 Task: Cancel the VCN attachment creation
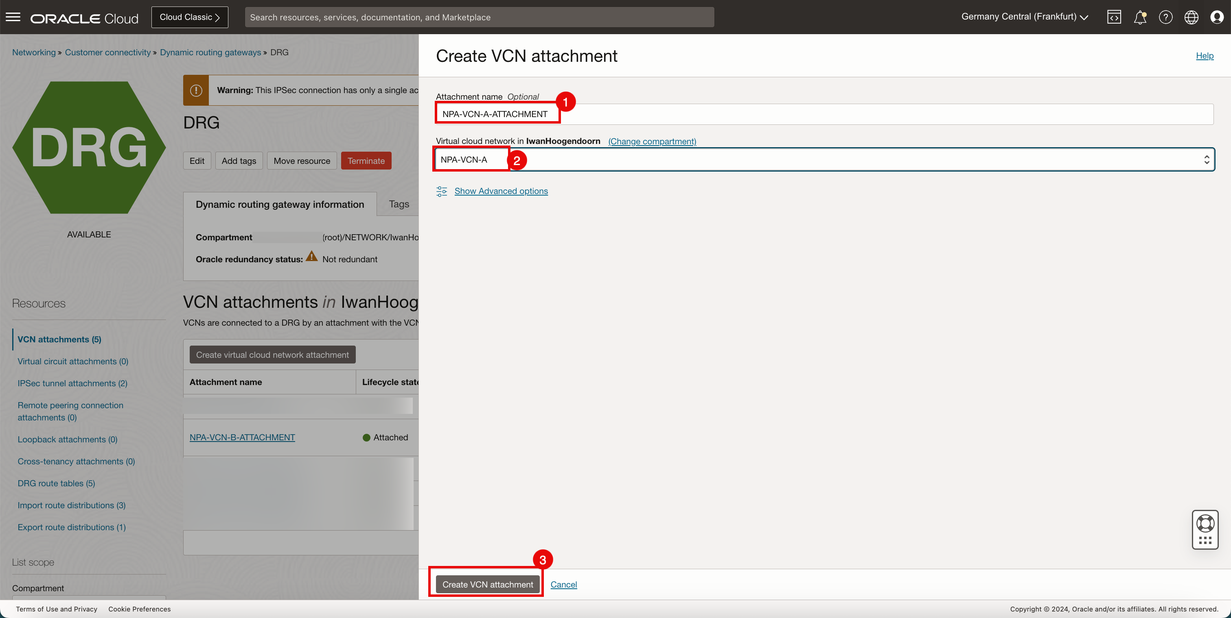pos(563,584)
